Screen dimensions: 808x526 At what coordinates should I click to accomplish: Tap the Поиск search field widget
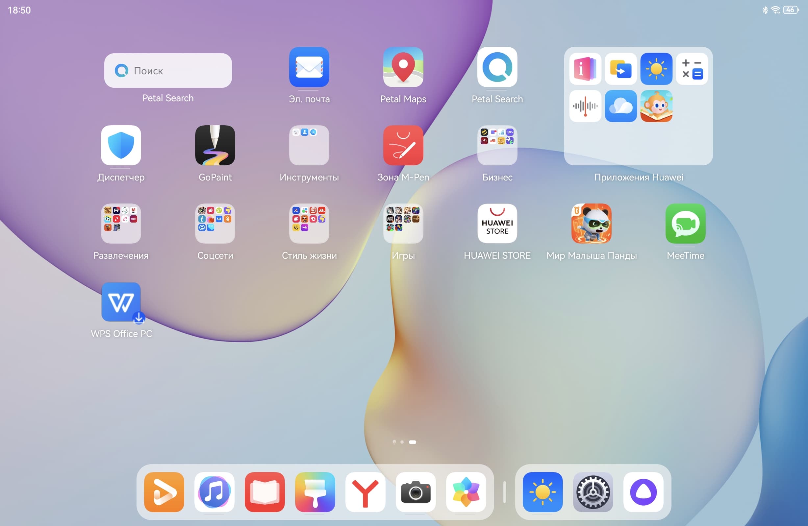click(168, 71)
